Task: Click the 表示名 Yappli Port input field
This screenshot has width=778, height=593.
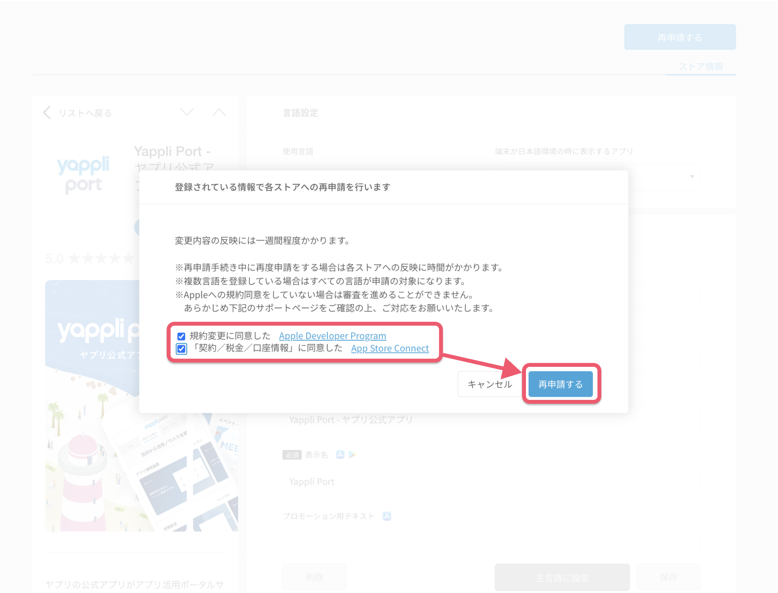Action: [x=491, y=481]
